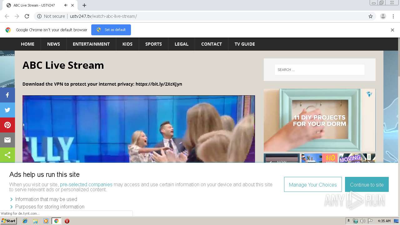Open network icon in system tray

click(x=355, y=221)
